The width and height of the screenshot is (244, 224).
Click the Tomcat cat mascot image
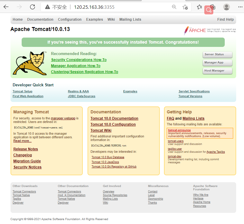point(30,63)
